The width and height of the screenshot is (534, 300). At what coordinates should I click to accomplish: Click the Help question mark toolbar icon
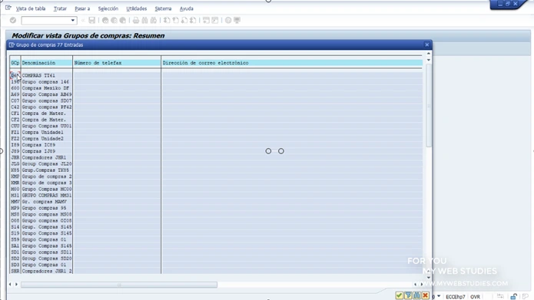228,21
